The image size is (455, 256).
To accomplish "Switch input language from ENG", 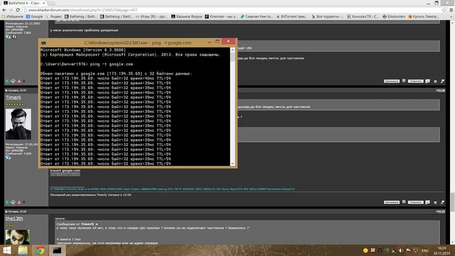I will click(x=425, y=251).
